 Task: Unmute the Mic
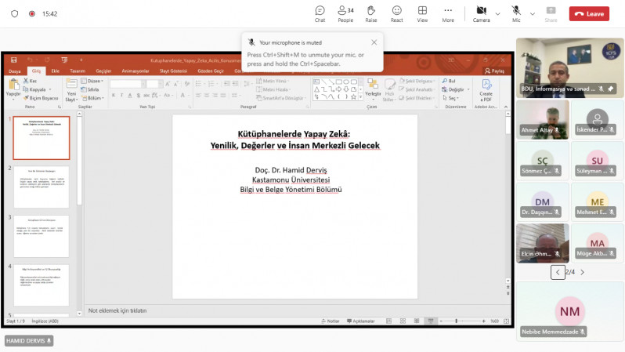[516, 13]
